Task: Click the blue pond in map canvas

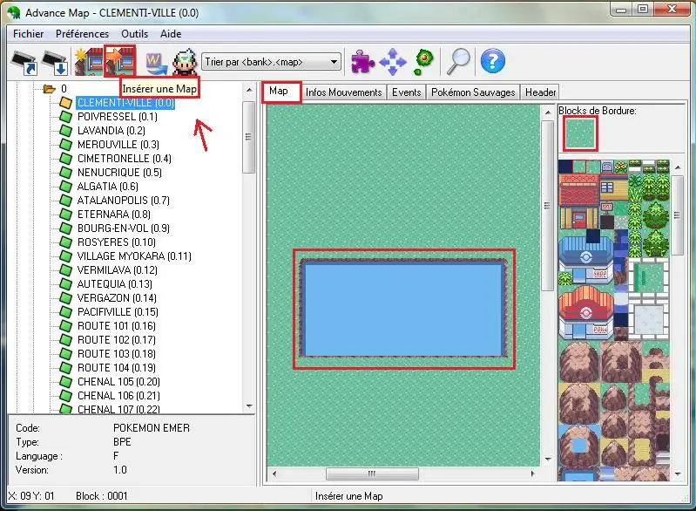Action: (x=403, y=310)
